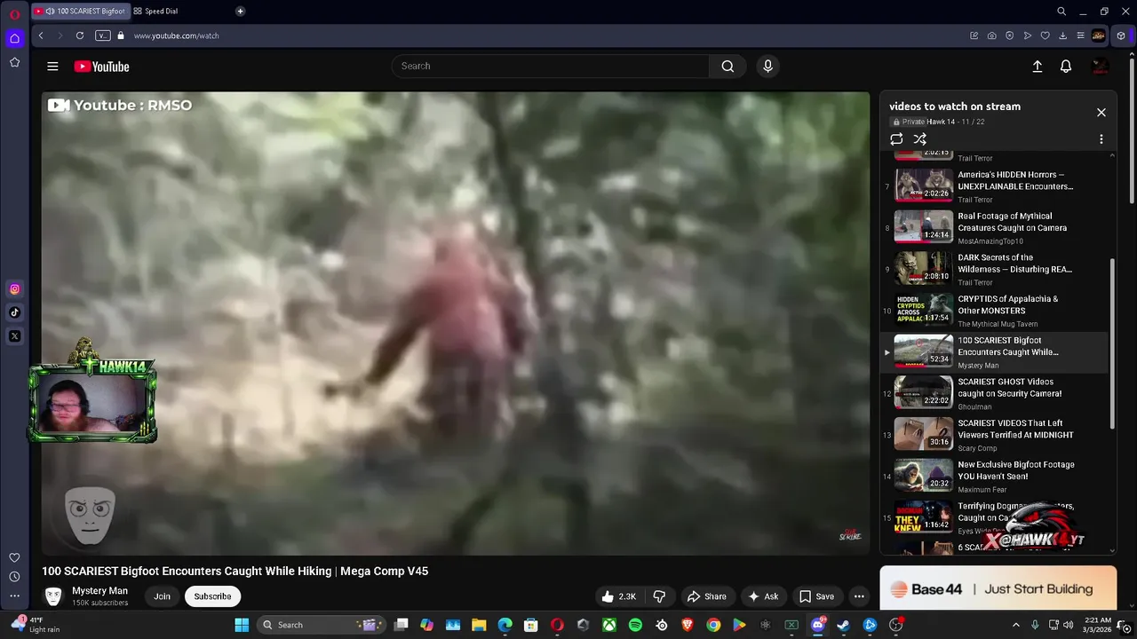Viewport: 1137px width, 639px height.
Task: Open YouTube notifications bell
Action: (x=1066, y=67)
